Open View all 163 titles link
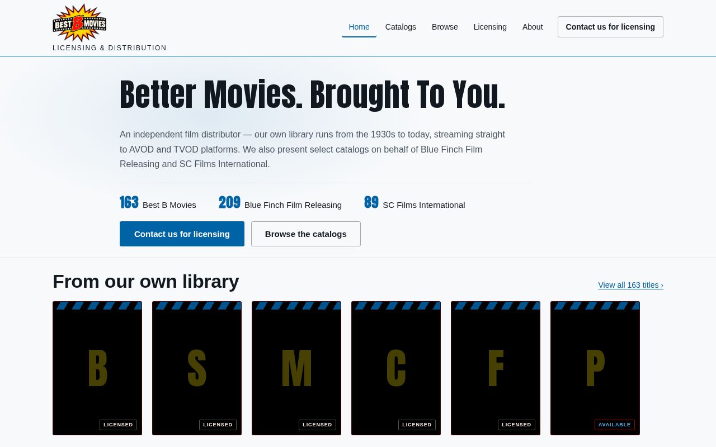Screen dimensions: 716x447 [630, 285]
